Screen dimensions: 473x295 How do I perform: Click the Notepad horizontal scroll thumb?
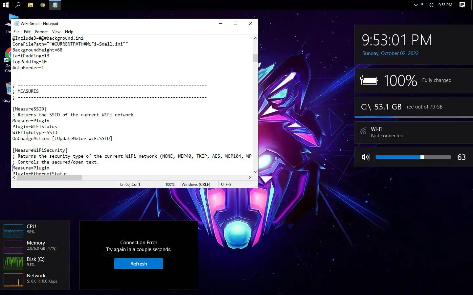[49, 177]
